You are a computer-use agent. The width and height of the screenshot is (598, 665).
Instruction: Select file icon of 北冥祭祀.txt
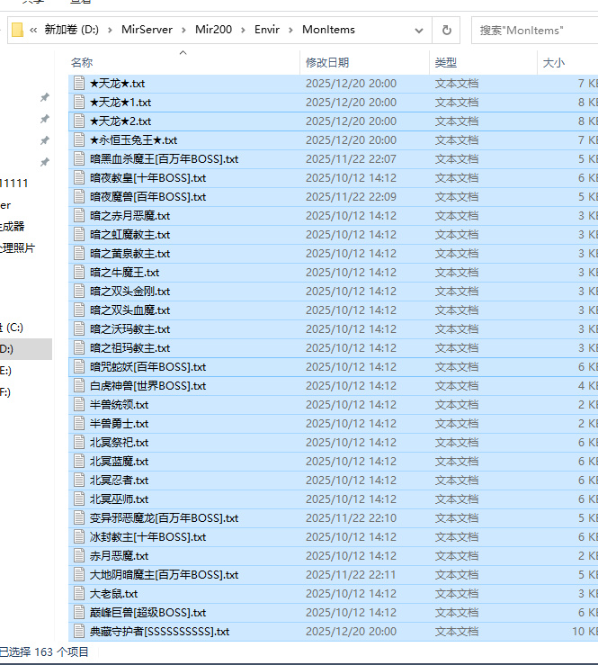79,443
